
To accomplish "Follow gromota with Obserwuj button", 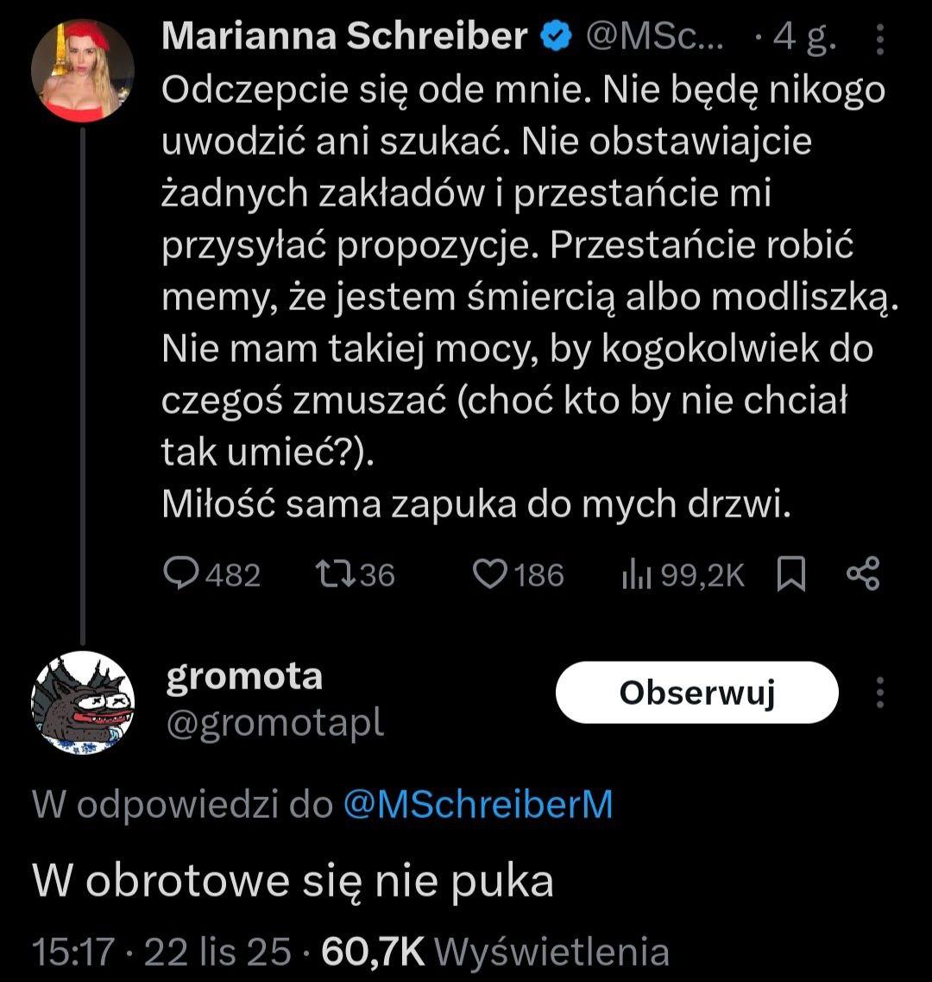I will (x=697, y=692).
